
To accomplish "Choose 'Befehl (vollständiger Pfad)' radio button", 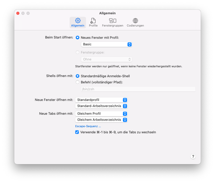I will 78,82.
